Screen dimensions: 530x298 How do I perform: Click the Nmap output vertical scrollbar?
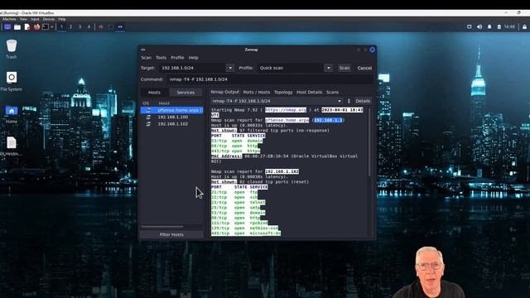click(x=369, y=142)
